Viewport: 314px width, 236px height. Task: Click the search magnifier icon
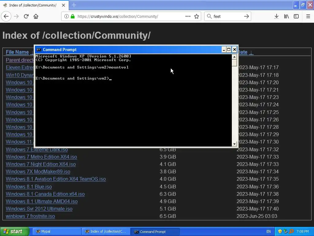pyautogui.click(x=209, y=16)
